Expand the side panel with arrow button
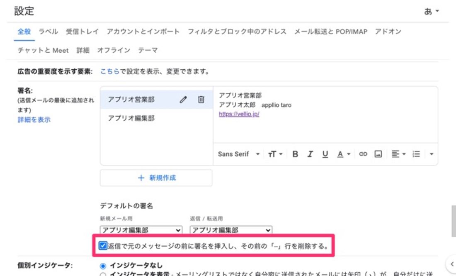The height and width of the screenshot is (276, 456). [451, 264]
